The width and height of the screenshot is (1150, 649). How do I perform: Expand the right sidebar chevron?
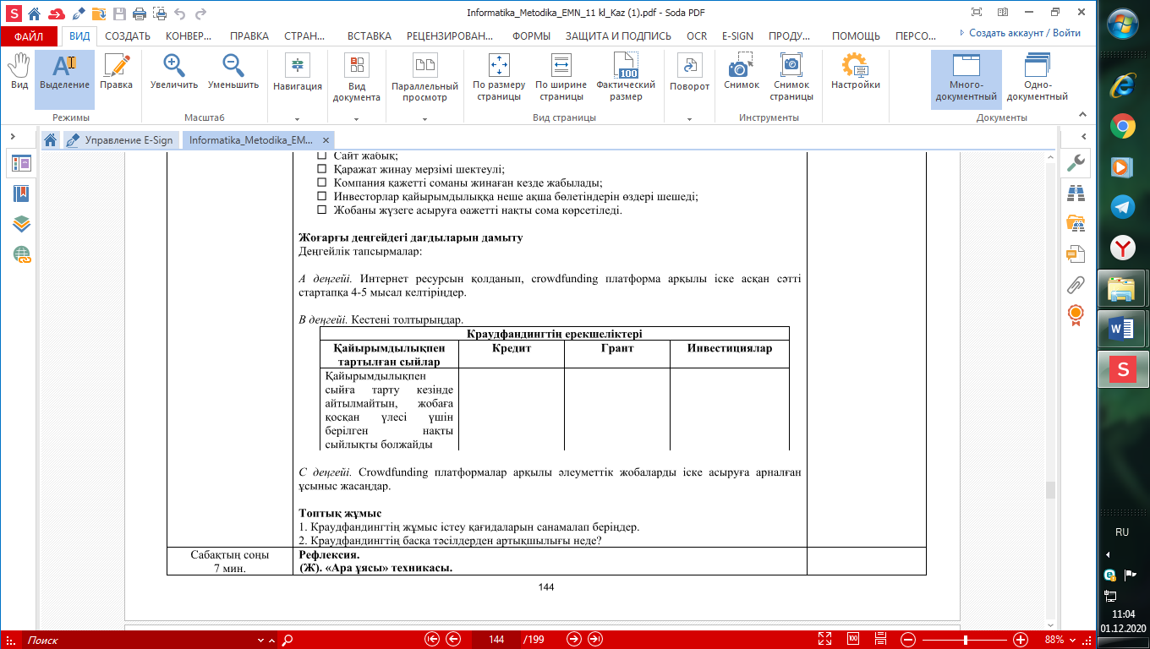1082,137
